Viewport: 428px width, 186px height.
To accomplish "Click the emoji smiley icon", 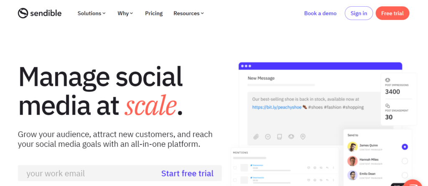I will (x=268, y=137).
